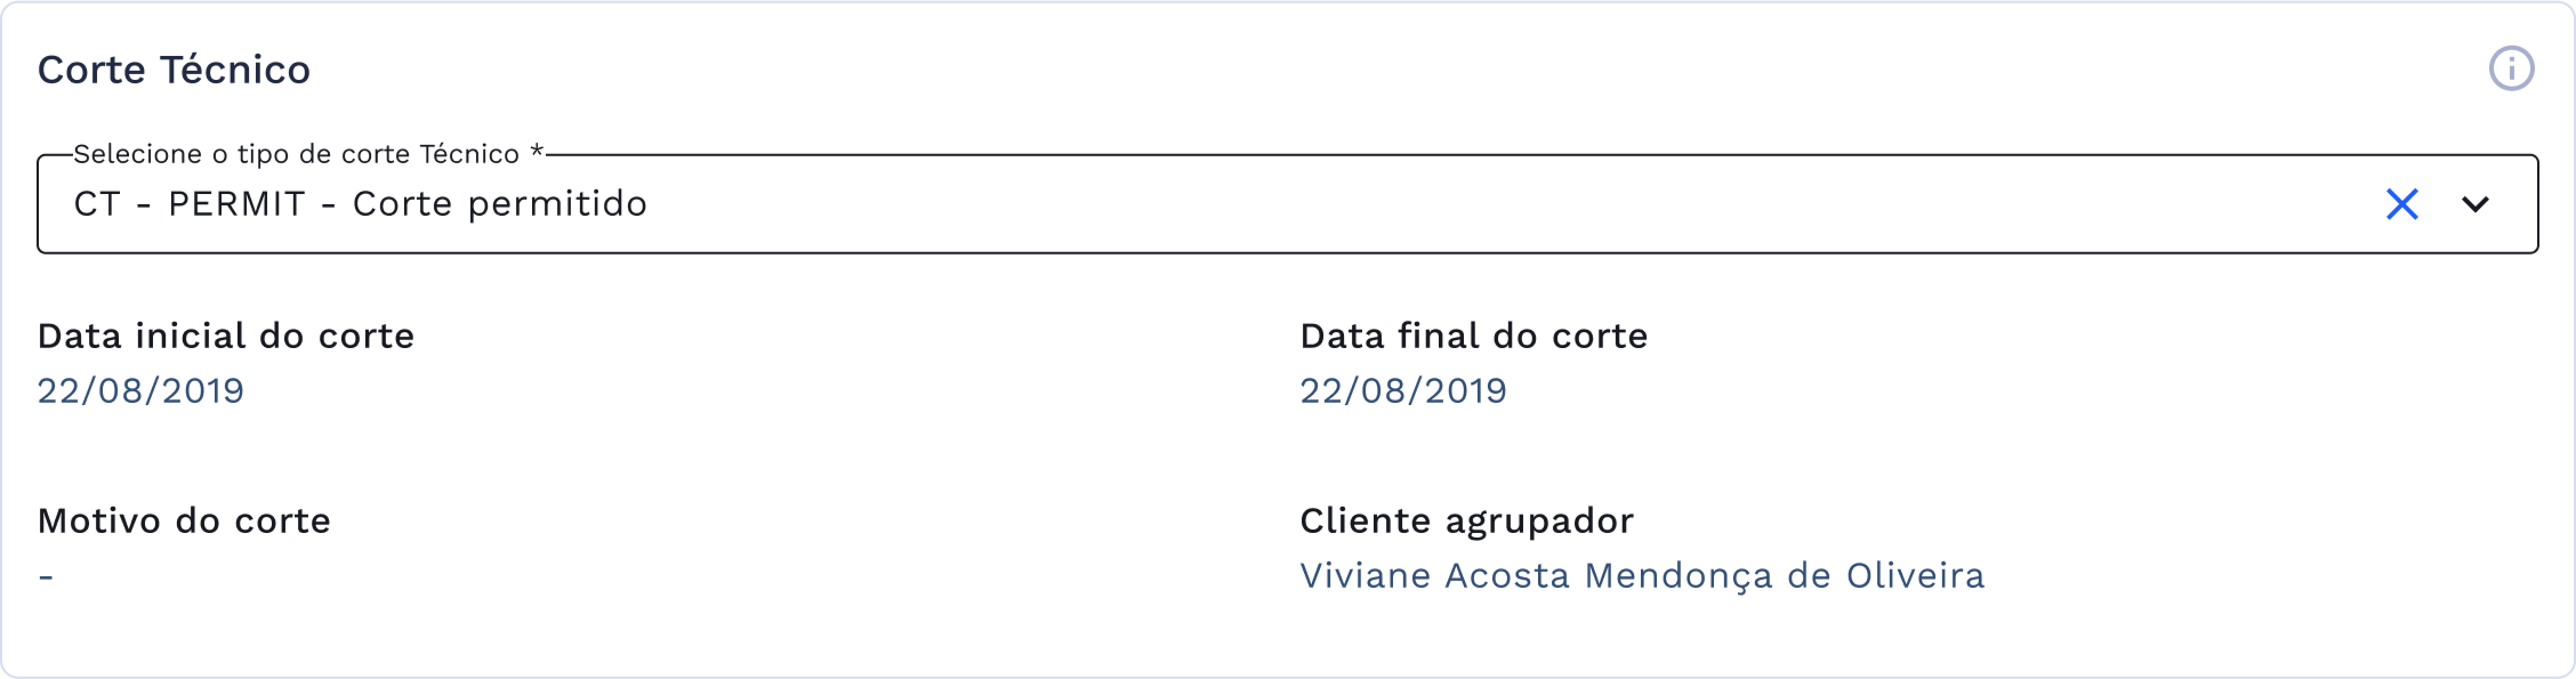This screenshot has height=679, width=2576.
Task: Click the 'Data inicial do corte' label
Action: [226, 336]
